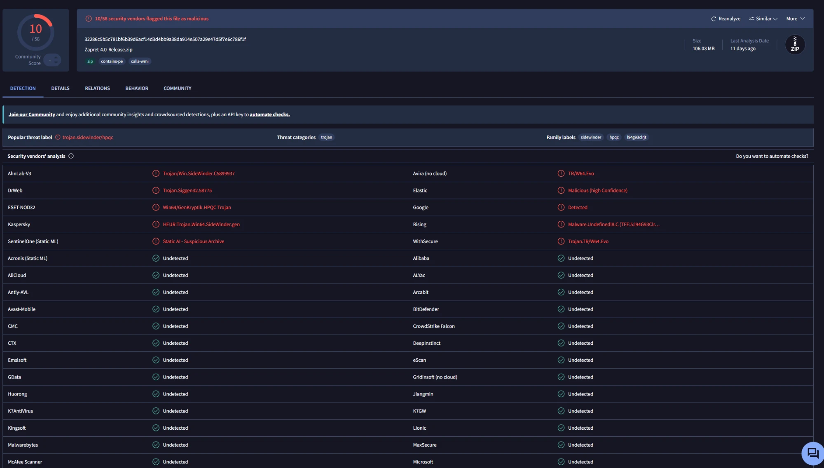Click the alert icon on the AhnLab-V3 row
824x468 pixels.
(156, 173)
